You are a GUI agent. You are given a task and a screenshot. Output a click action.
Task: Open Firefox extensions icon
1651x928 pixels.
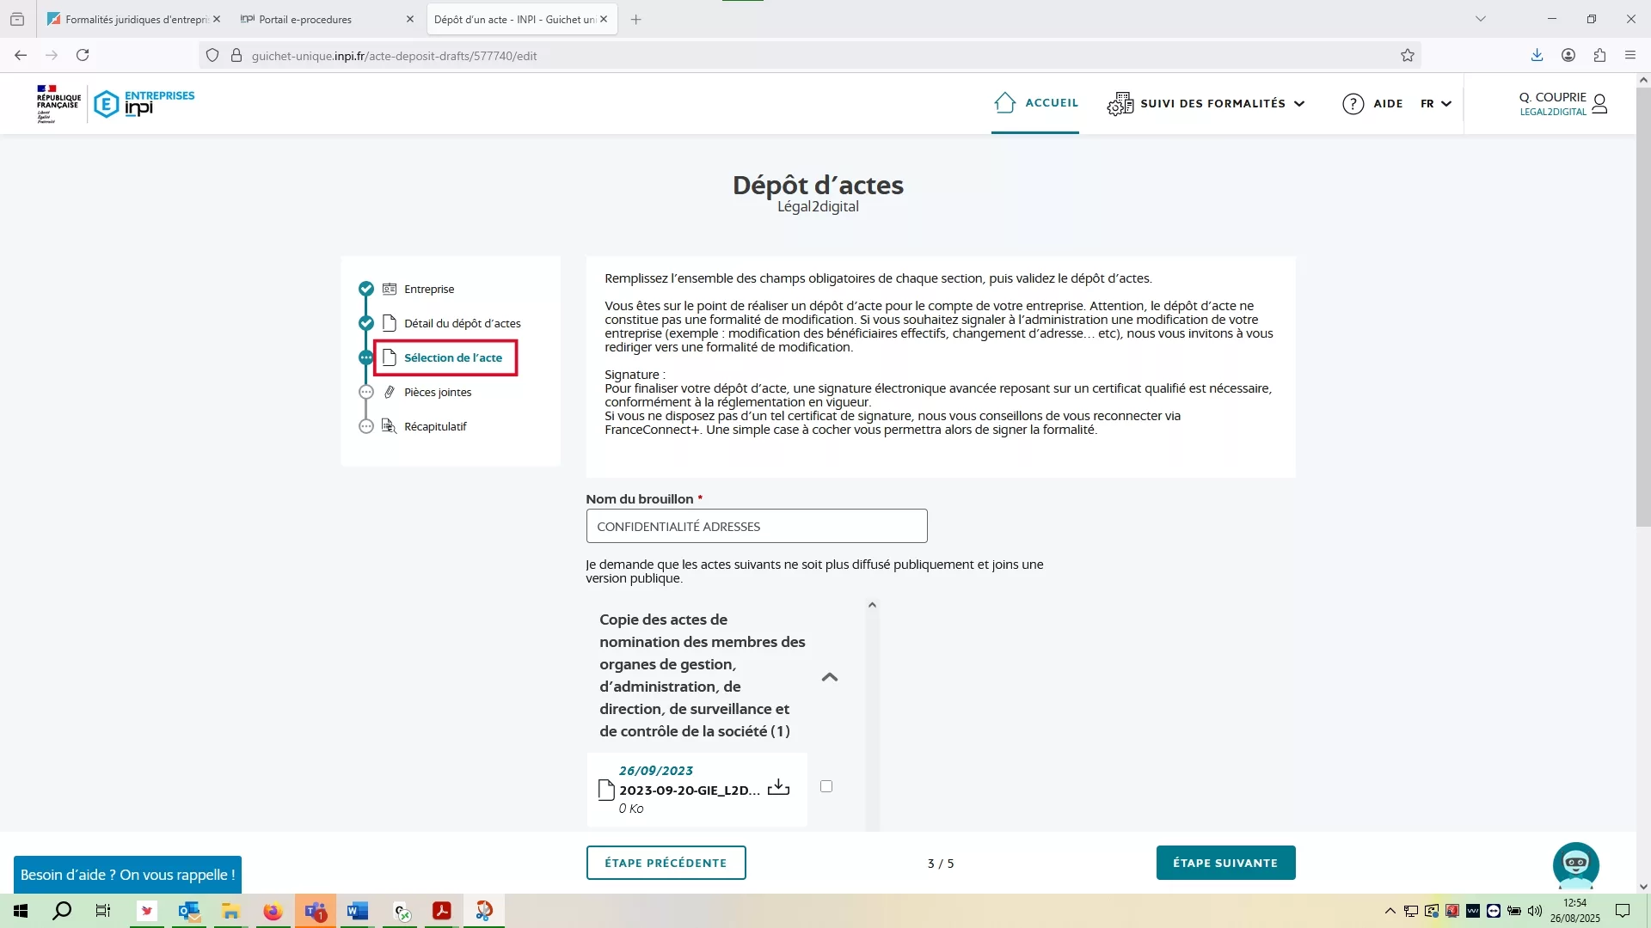pos(1599,56)
